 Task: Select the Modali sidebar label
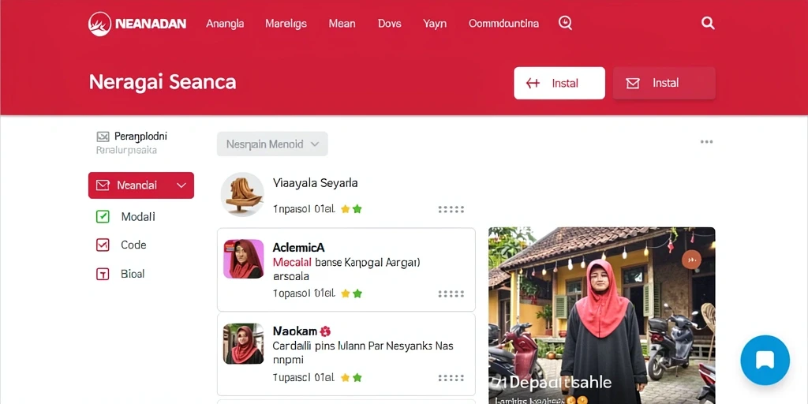(x=138, y=217)
